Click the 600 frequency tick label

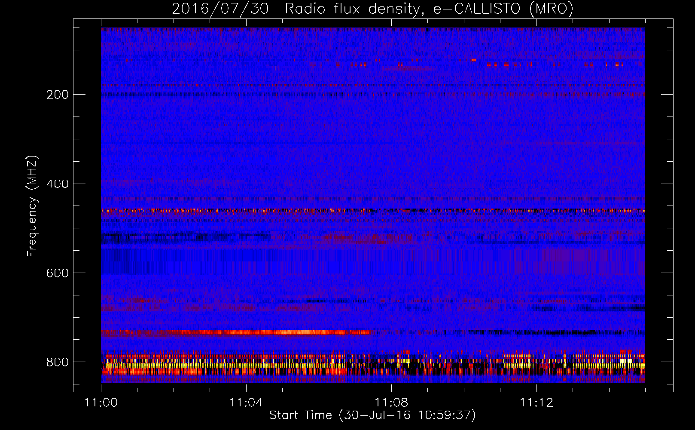(x=58, y=273)
